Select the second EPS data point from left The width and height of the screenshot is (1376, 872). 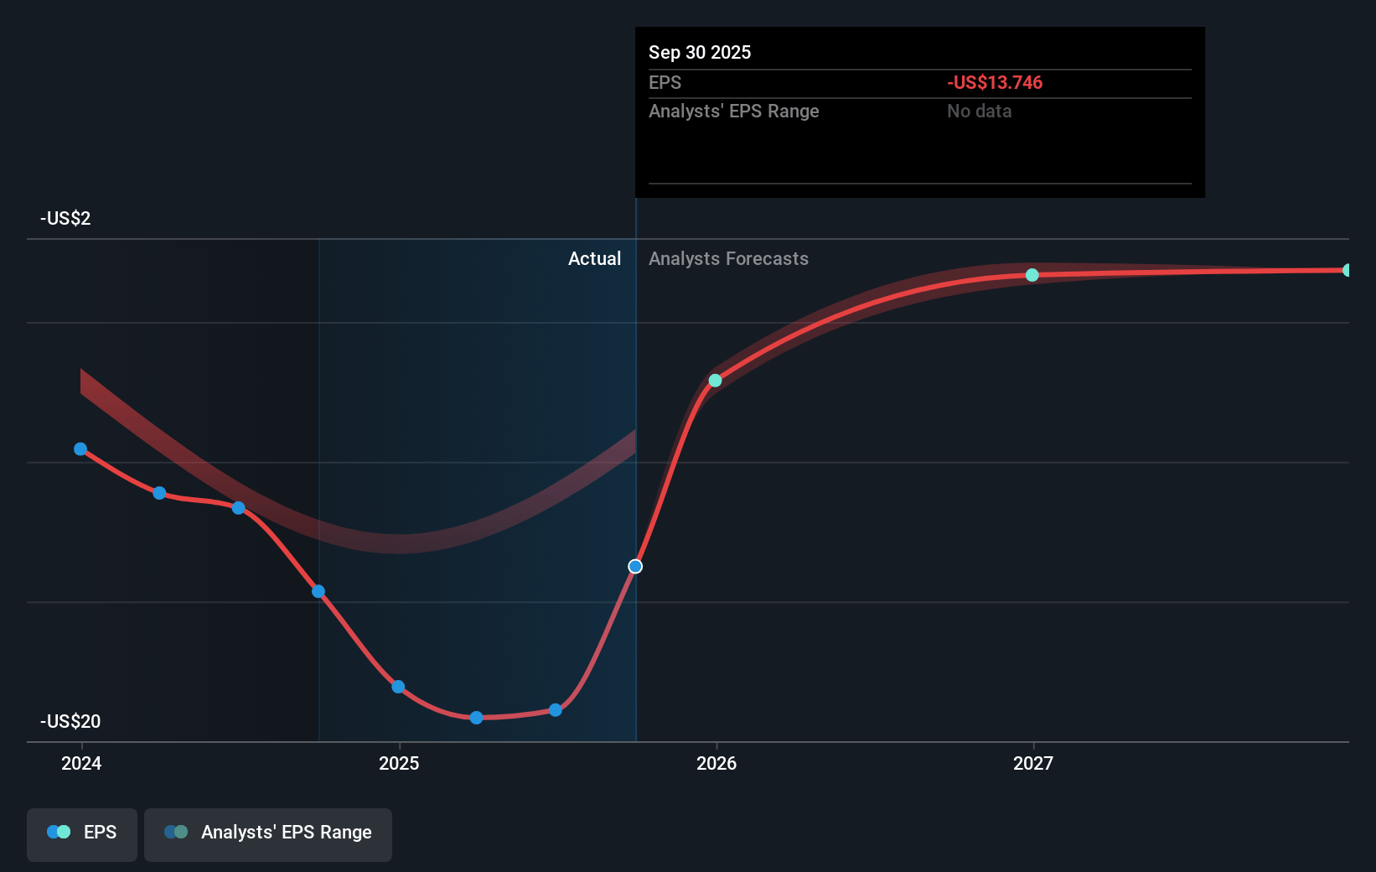(159, 493)
